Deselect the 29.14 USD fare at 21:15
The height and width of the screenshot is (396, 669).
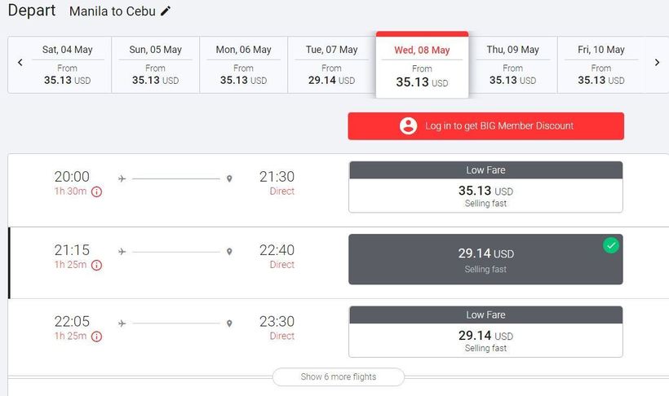click(485, 259)
